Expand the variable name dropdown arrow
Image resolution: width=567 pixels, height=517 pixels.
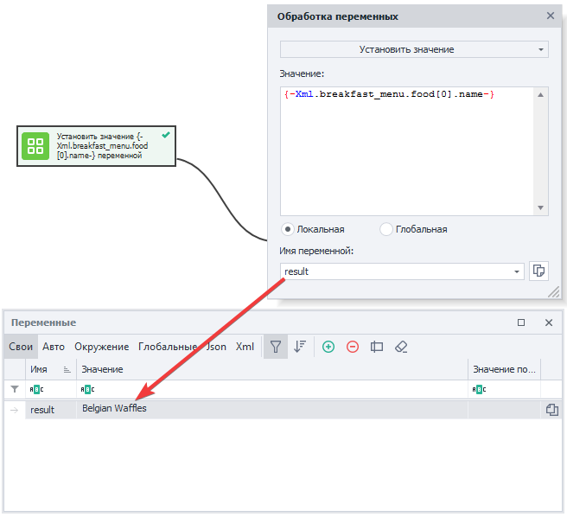tap(517, 271)
